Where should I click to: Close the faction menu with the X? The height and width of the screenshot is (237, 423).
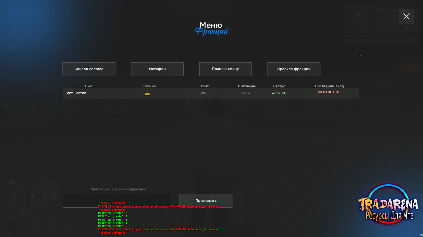(406, 16)
